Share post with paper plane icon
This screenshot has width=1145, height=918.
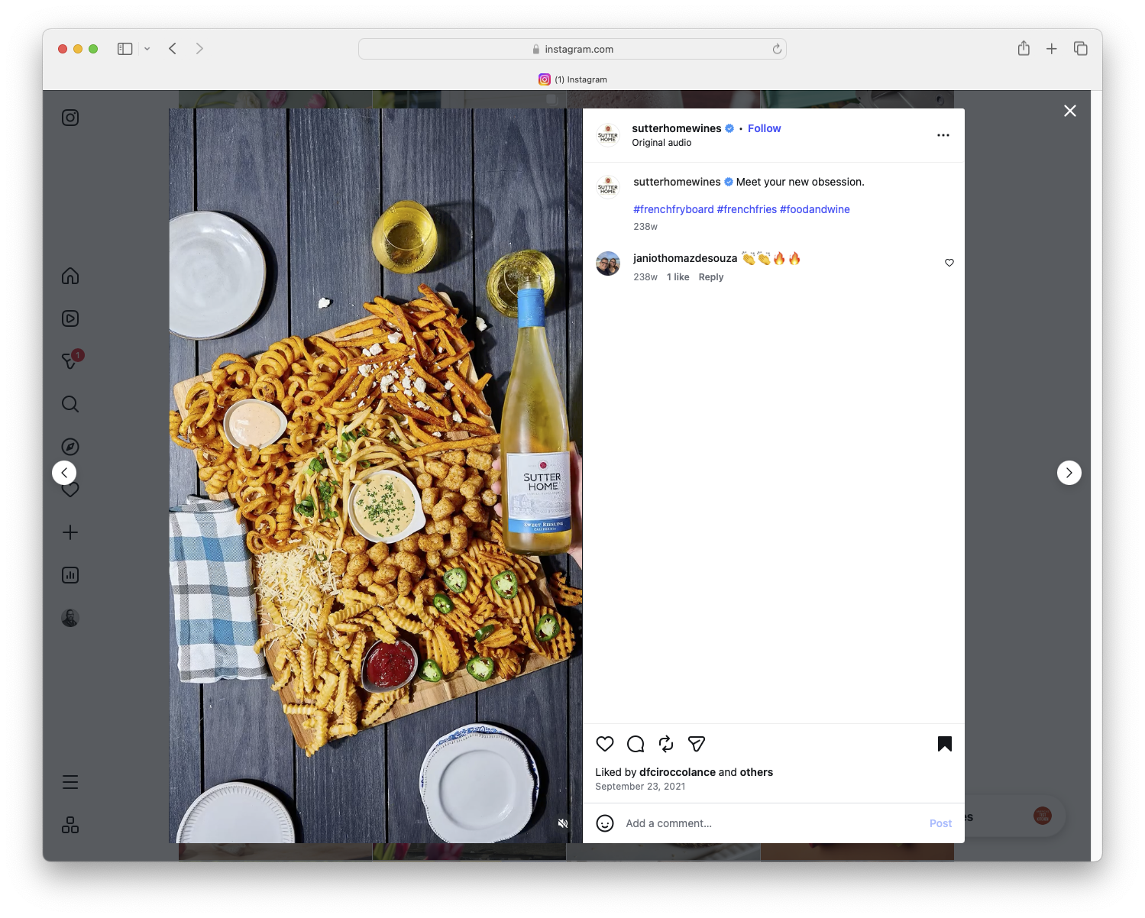(x=697, y=744)
